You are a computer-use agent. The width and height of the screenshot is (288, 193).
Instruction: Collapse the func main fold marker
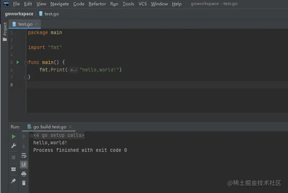pos(26,63)
